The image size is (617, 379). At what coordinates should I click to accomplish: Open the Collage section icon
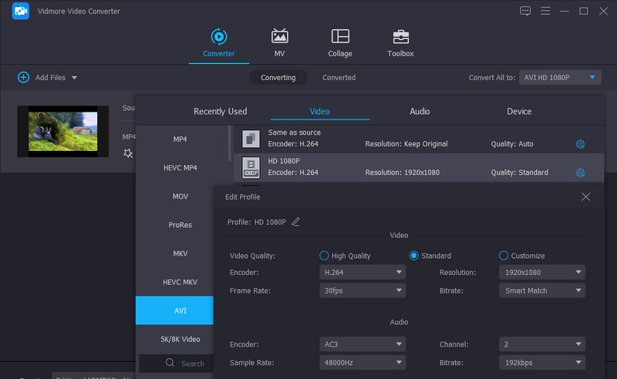[x=340, y=37]
